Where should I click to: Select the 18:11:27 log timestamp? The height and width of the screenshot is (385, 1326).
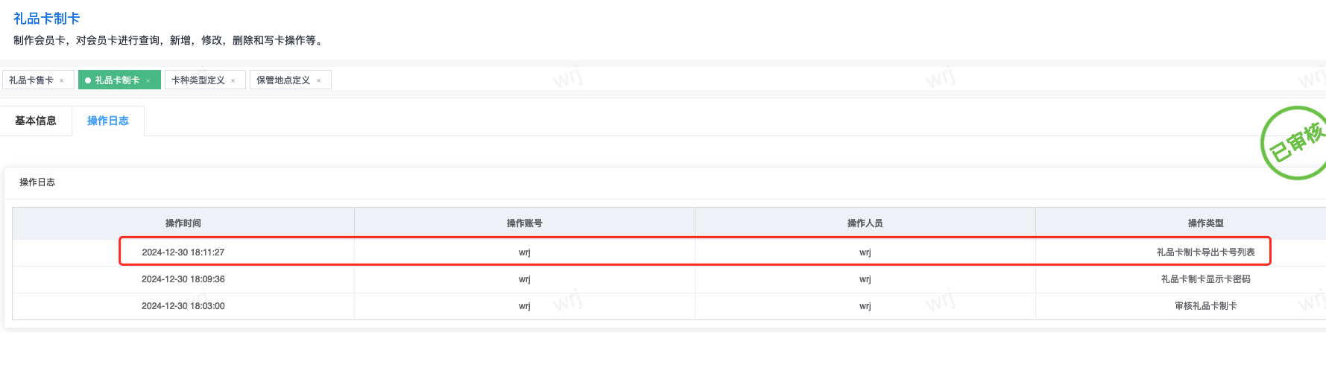[x=183, y=252]
